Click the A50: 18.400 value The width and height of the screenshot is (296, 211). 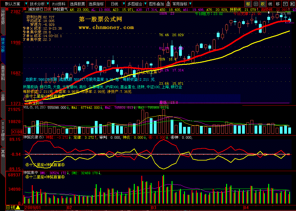[x=170, y=9]
